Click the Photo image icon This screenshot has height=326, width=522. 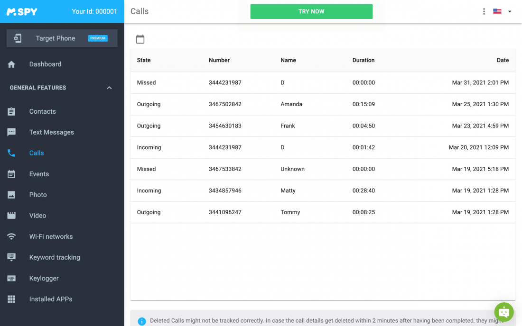pos(11,195)
